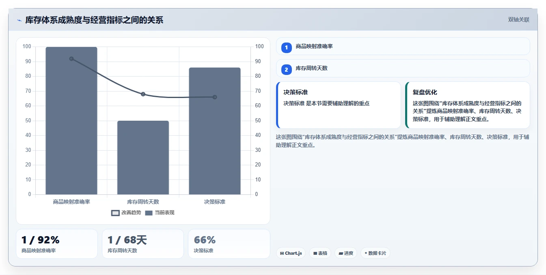Image resolution: width=546 pixels, height=275 pixels.
Task: Click the 库存周转天数 x-axis label
Action: (x=143, y=202)
